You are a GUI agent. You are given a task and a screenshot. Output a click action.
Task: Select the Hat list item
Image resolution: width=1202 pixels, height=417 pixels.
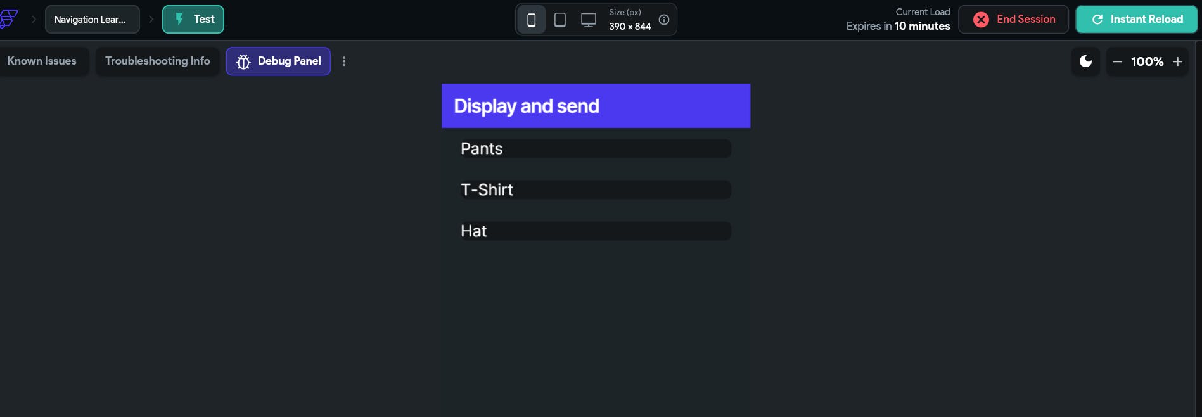coord(596,231)
